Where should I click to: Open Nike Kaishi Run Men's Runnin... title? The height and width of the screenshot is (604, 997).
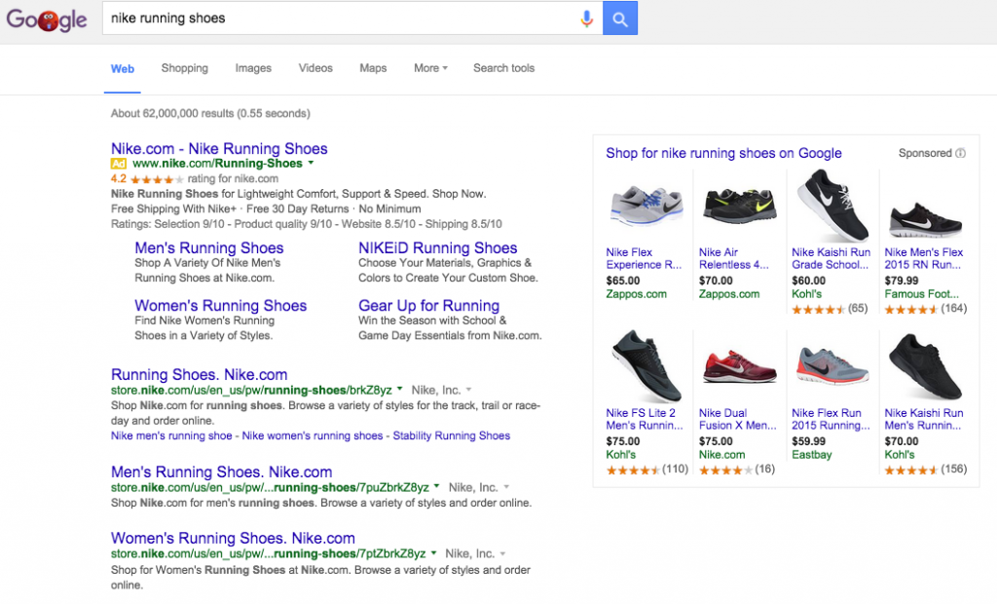[x=924, y=419]
